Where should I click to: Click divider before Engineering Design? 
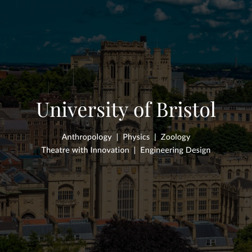point(135,150)
